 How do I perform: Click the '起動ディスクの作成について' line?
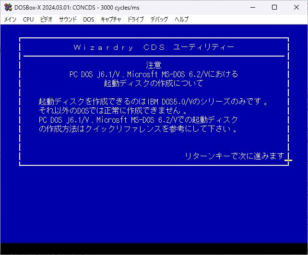[x=154, y=83]
